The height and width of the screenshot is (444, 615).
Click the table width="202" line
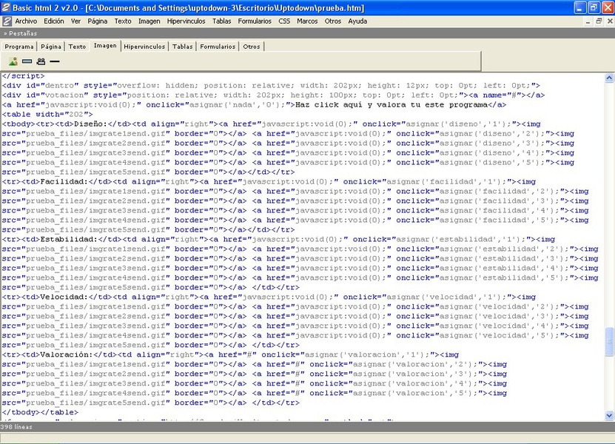tap(47, 114)
